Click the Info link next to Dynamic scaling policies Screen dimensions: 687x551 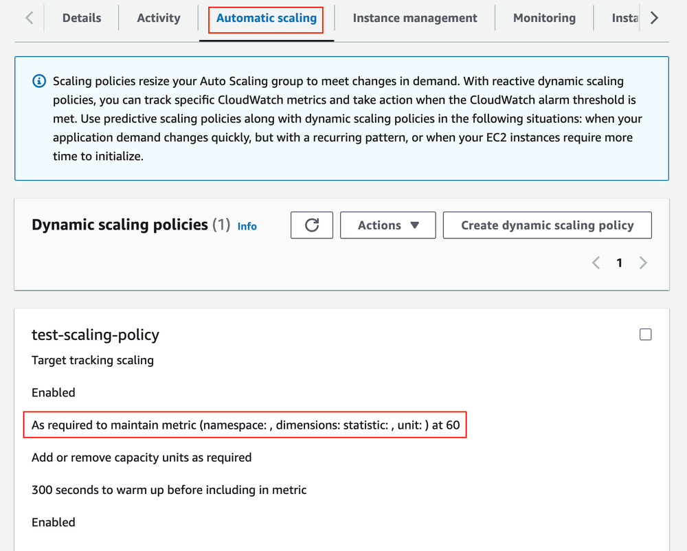247,226
